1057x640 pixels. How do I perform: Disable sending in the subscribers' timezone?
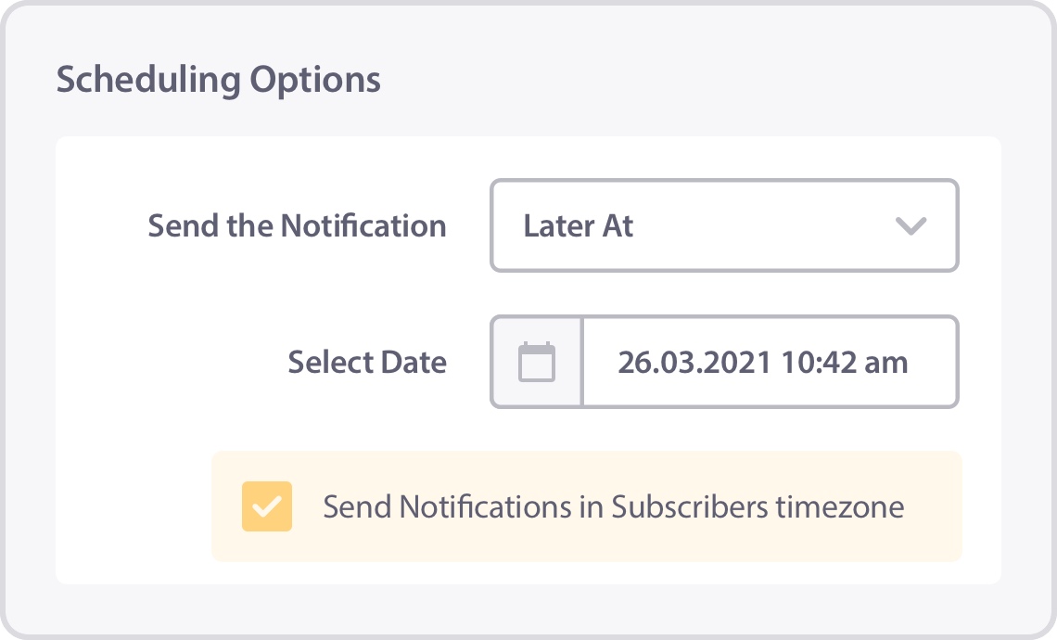click(x=267, y=506)
